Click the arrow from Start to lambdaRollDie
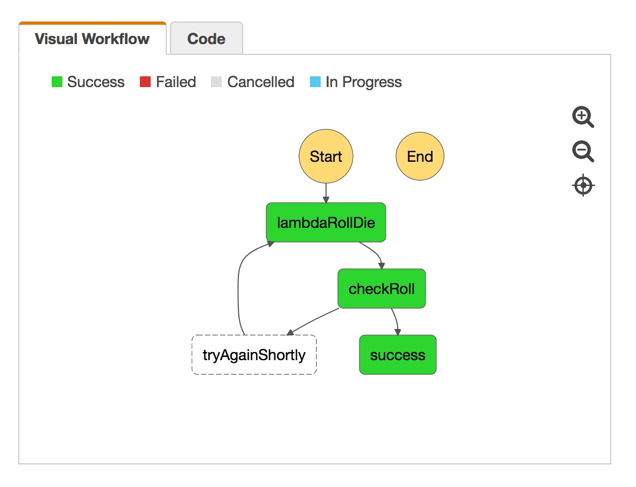 [326, 193]
